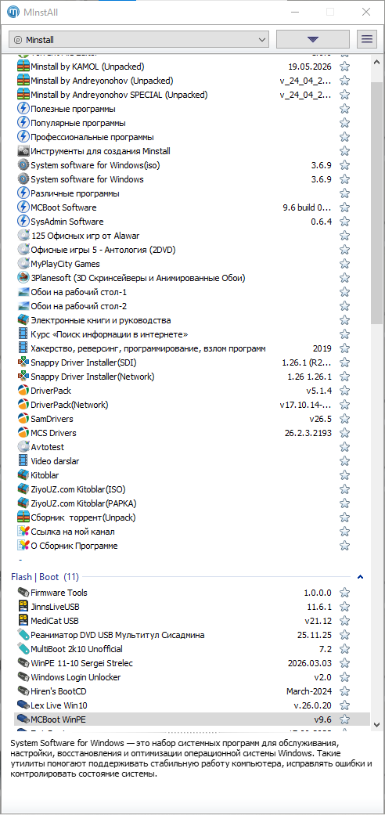Viewport: 385px width, 815px height.
Task: Click the lightning icon next to Полезные программы
Action: pyautogui.click(x=23, y=109)
